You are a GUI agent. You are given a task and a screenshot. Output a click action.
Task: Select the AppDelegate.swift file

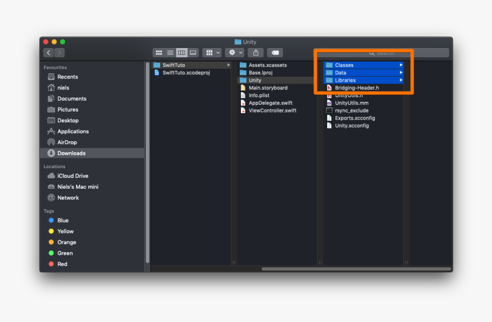(x=277, y=103)
